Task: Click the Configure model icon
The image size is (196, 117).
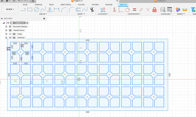Action: point(163,10)
